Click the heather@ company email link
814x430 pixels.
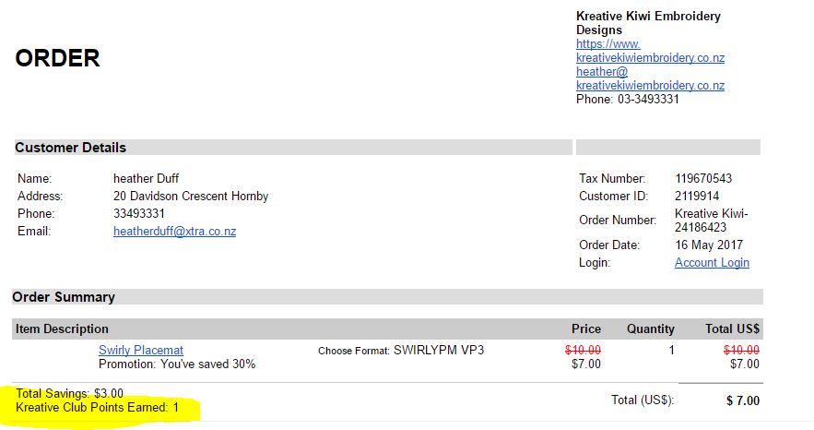(650, 78)
